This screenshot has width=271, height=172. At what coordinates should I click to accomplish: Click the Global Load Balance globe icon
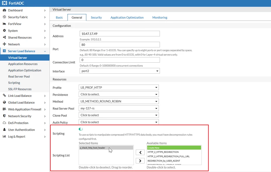[x=4, y=102]
